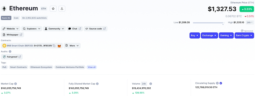This screenshot has width=255, height=96.
Task: Expand More contracts dropdown
Action: click(72, 46)
